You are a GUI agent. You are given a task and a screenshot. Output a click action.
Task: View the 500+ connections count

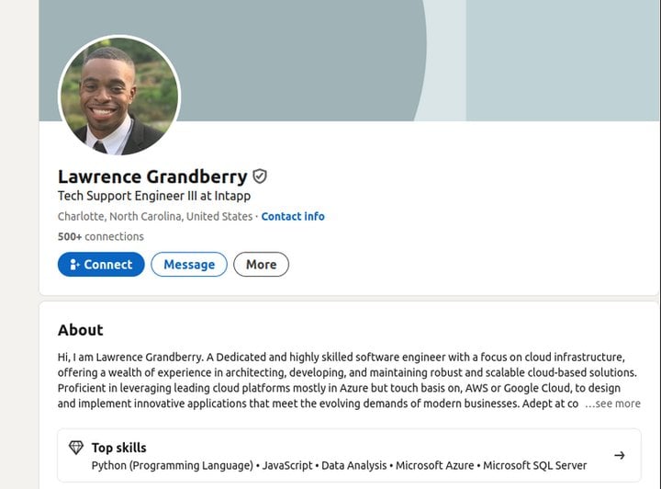tap(101, 237)
